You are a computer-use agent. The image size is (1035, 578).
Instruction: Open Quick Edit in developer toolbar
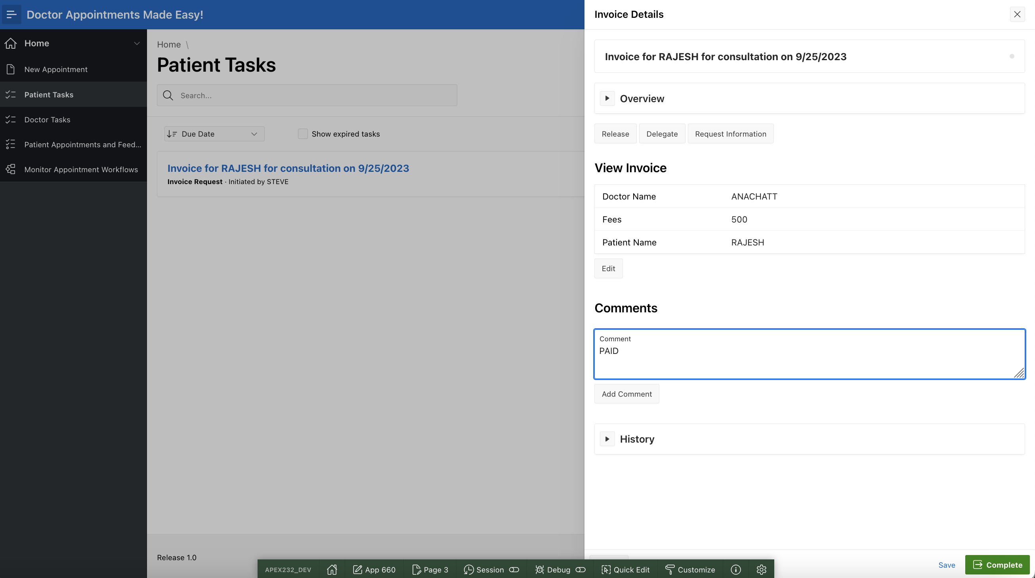626,569
